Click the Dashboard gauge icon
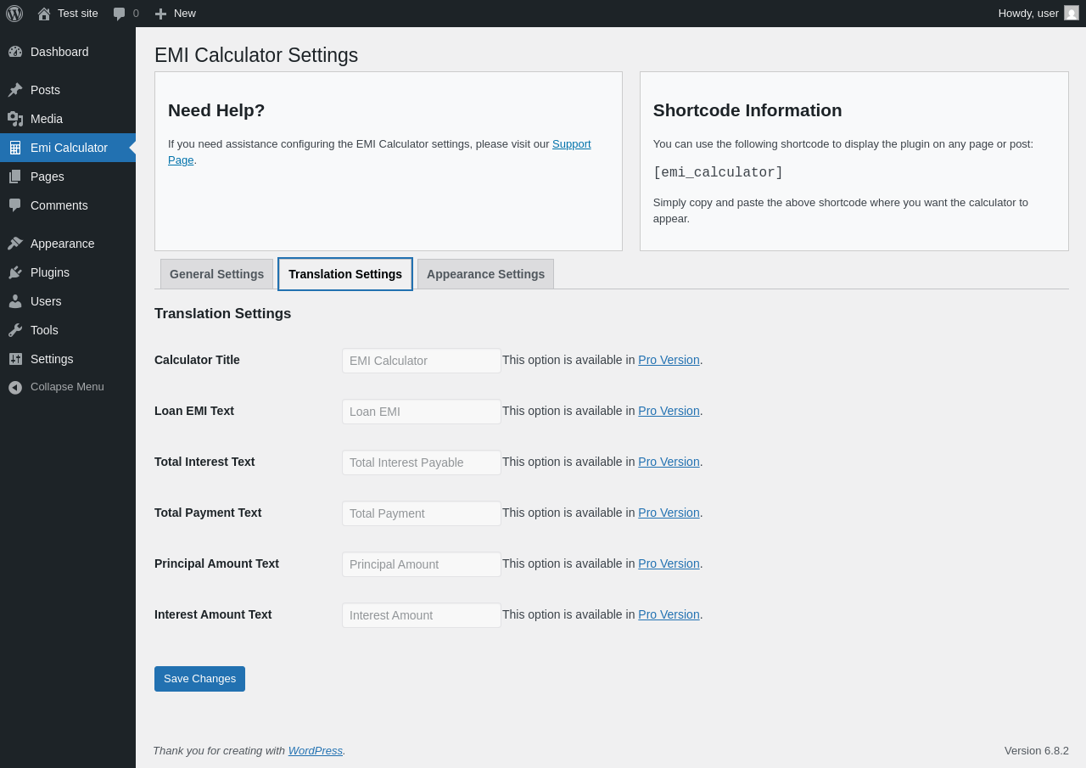 coord(15,52)
